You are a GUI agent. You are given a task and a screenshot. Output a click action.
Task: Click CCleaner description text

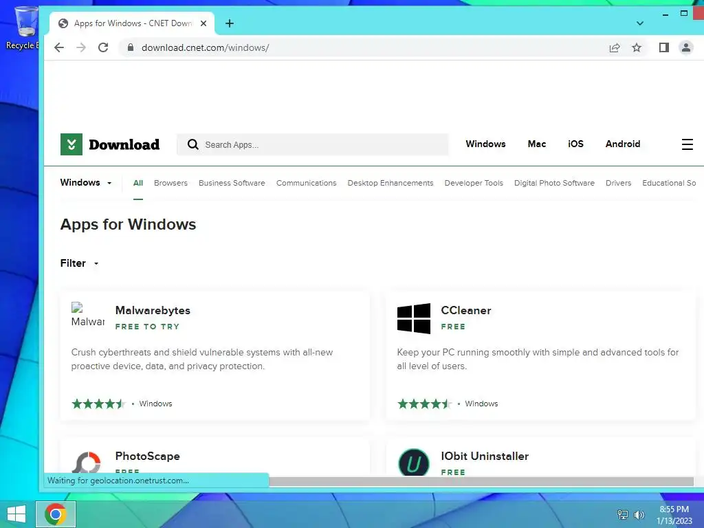[538, 359]
